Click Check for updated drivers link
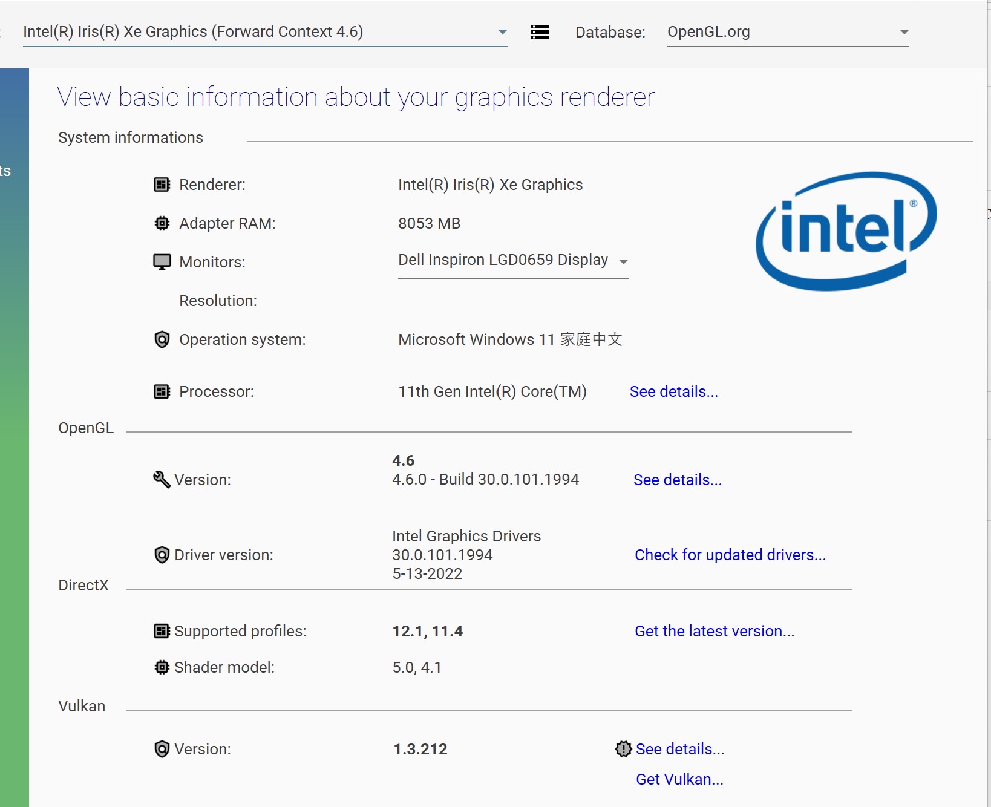The image size is (991, 807). (x=730, y=555)
